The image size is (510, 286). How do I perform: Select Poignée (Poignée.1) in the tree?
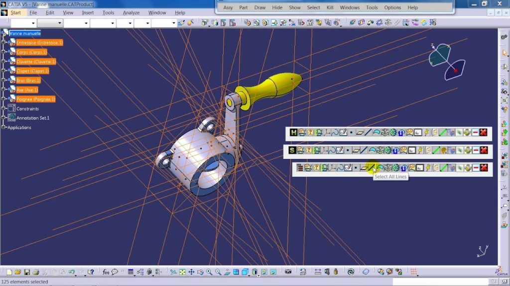click(35, 99)
